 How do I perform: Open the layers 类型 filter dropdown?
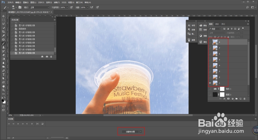(x=215, y=29)
